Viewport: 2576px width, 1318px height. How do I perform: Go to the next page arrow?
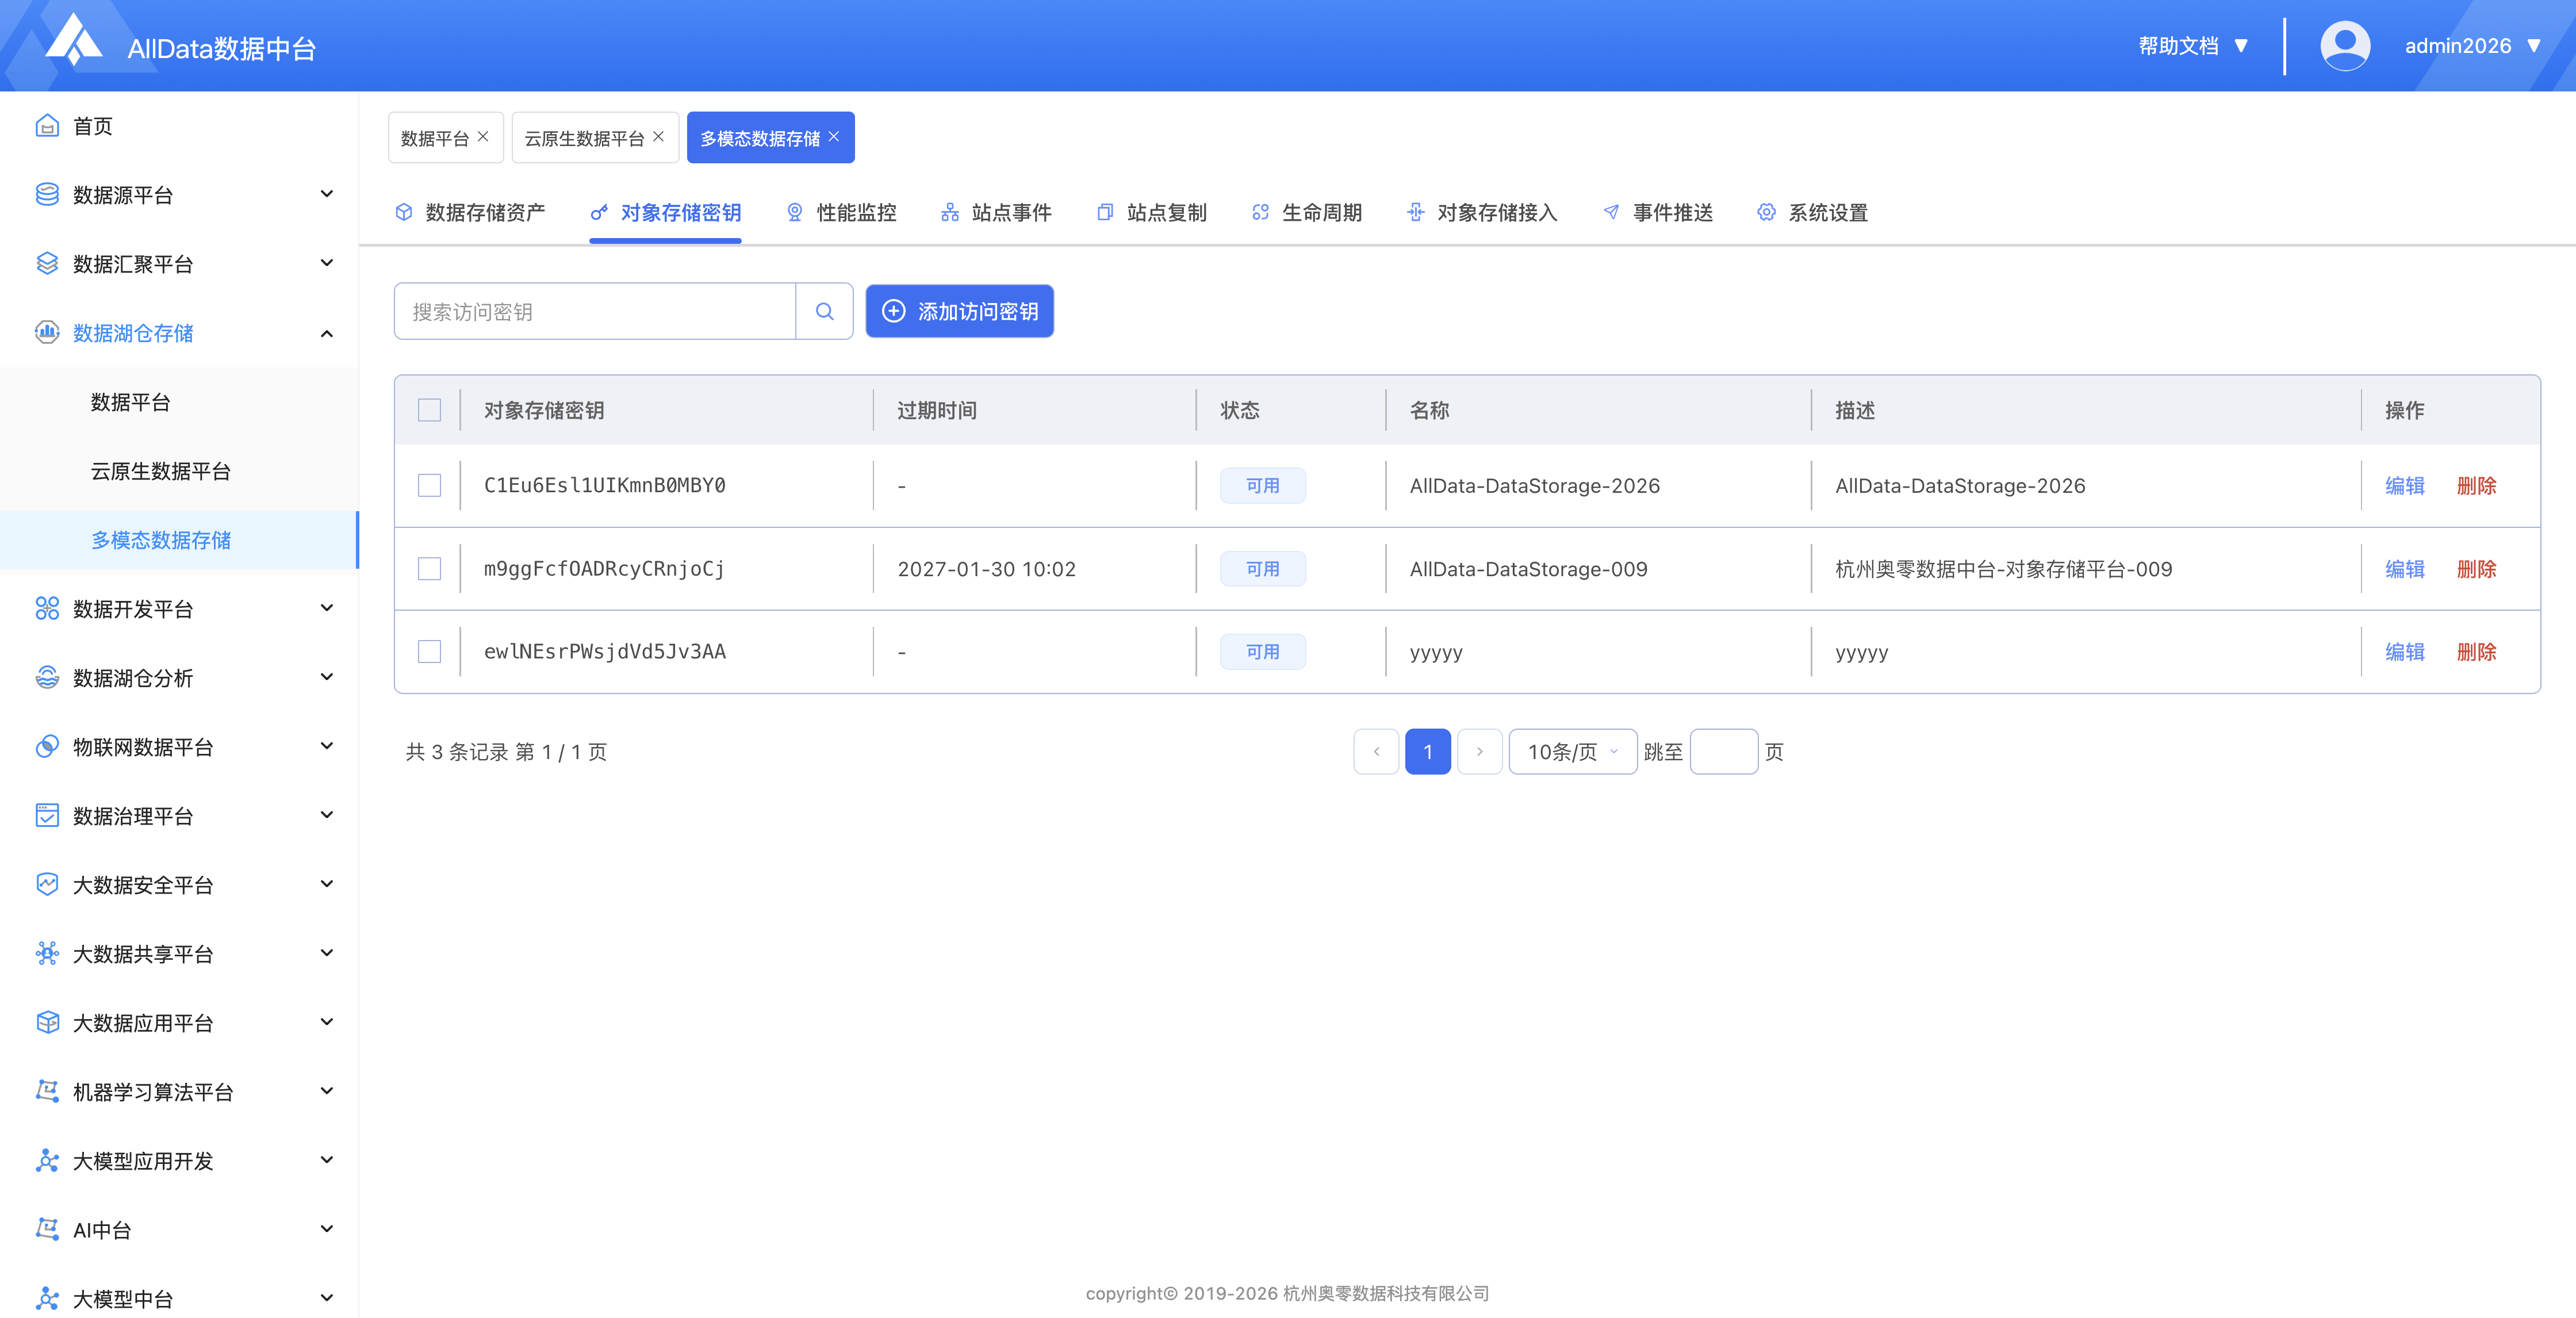(x=1479, y=751)
